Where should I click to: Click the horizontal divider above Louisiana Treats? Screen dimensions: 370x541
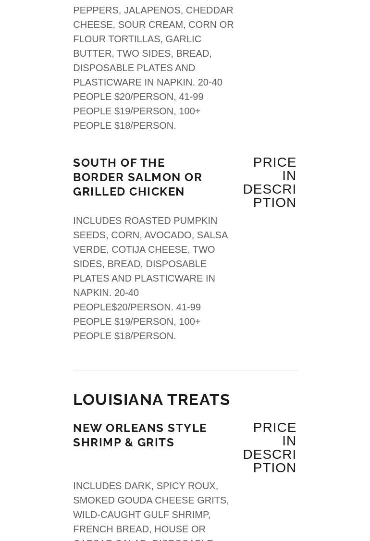pyautogui.click(x=185, y=370)
